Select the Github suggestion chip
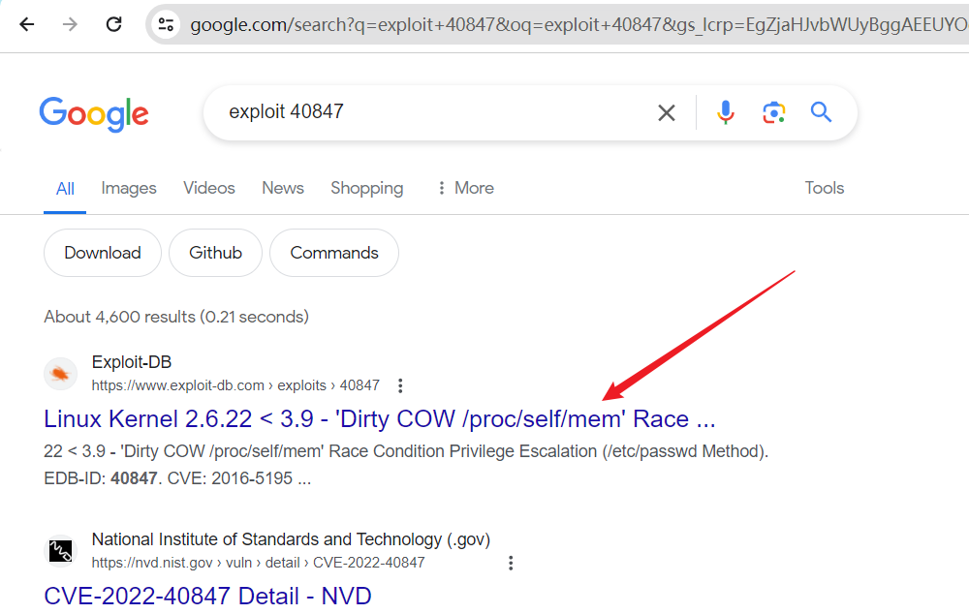The height and width of the screenshot is (614, 969). [x=215, y=253]
